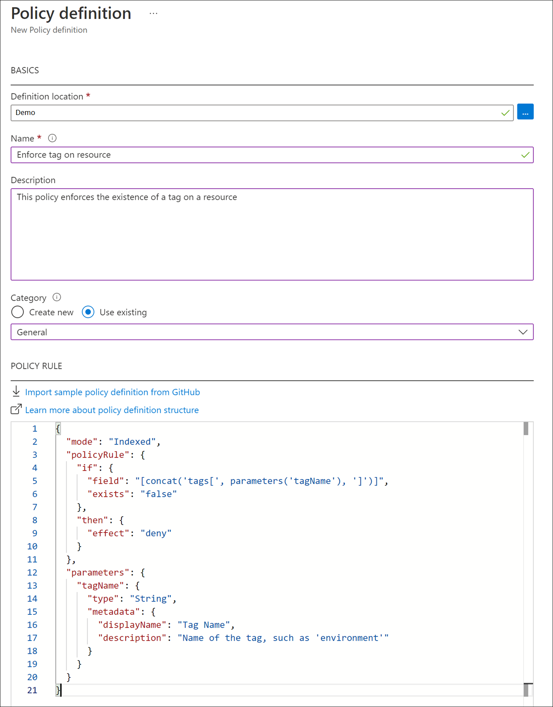Click line number 21 in the editor
553x707 pixels.
click(32, 690)
